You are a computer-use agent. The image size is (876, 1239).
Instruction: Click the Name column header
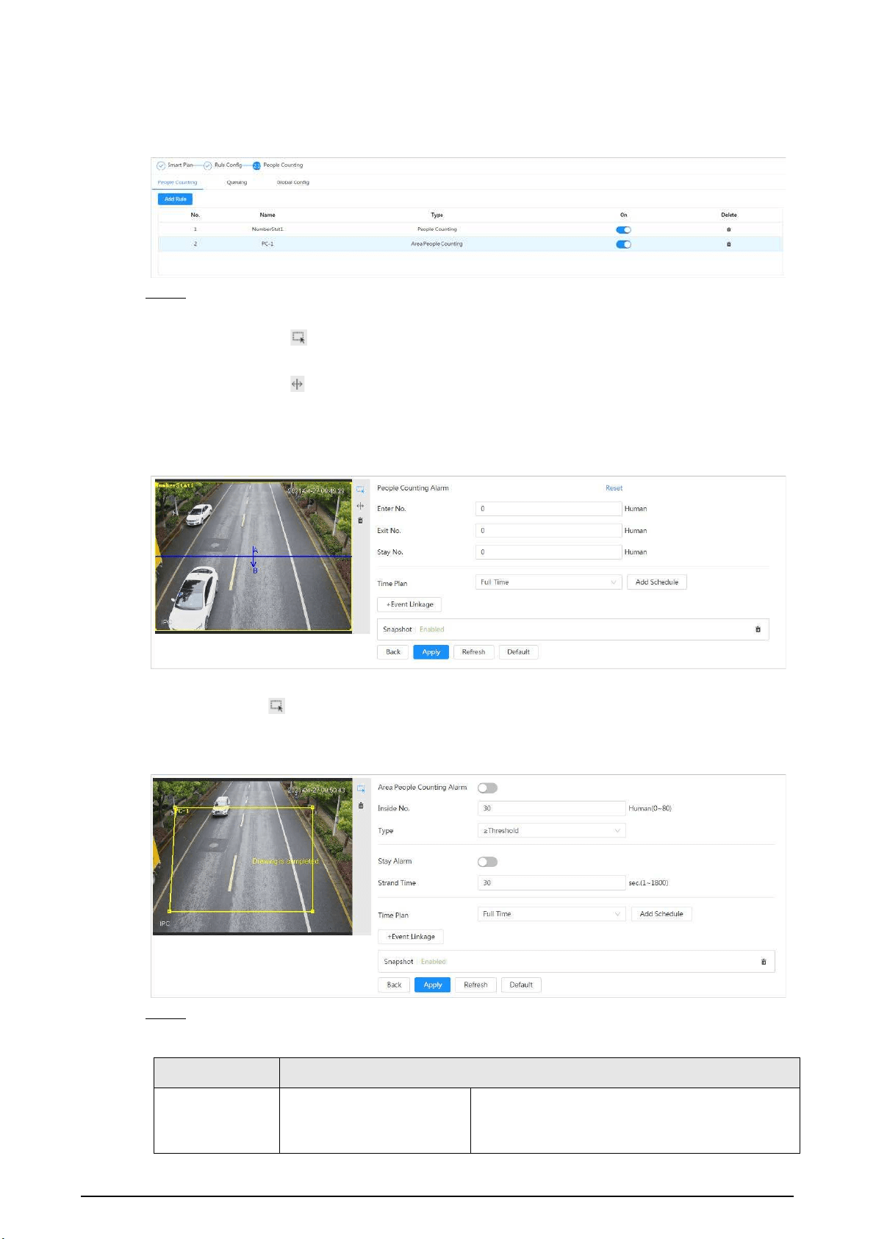[268, 215]
